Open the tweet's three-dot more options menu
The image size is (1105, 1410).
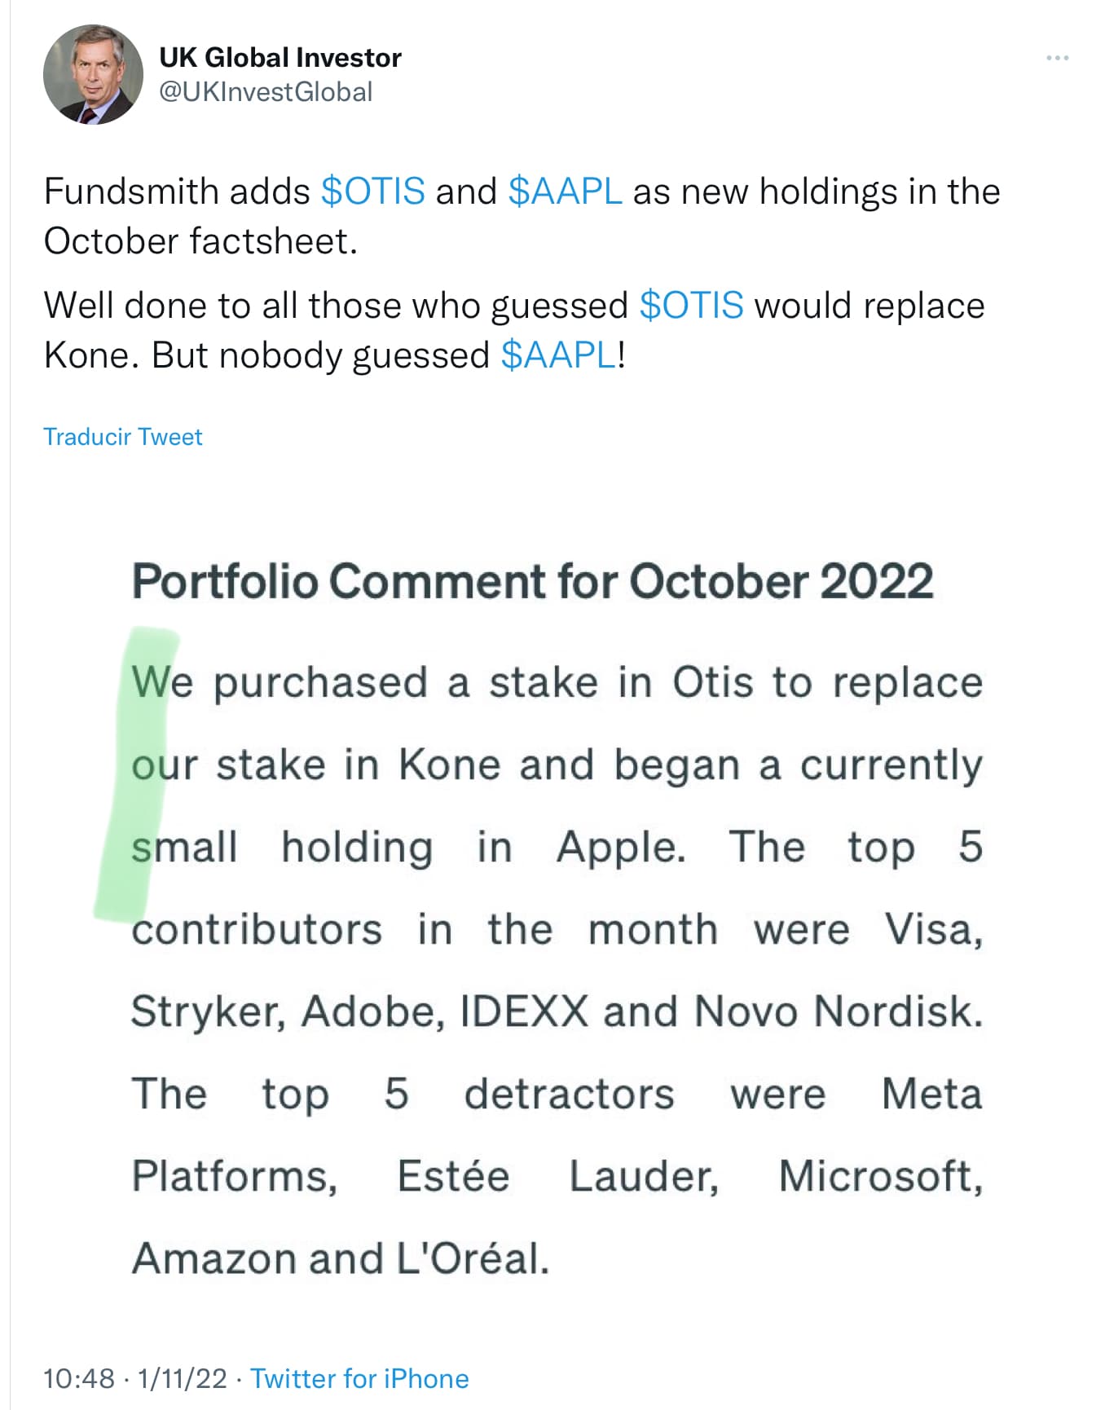[1057, 58]
